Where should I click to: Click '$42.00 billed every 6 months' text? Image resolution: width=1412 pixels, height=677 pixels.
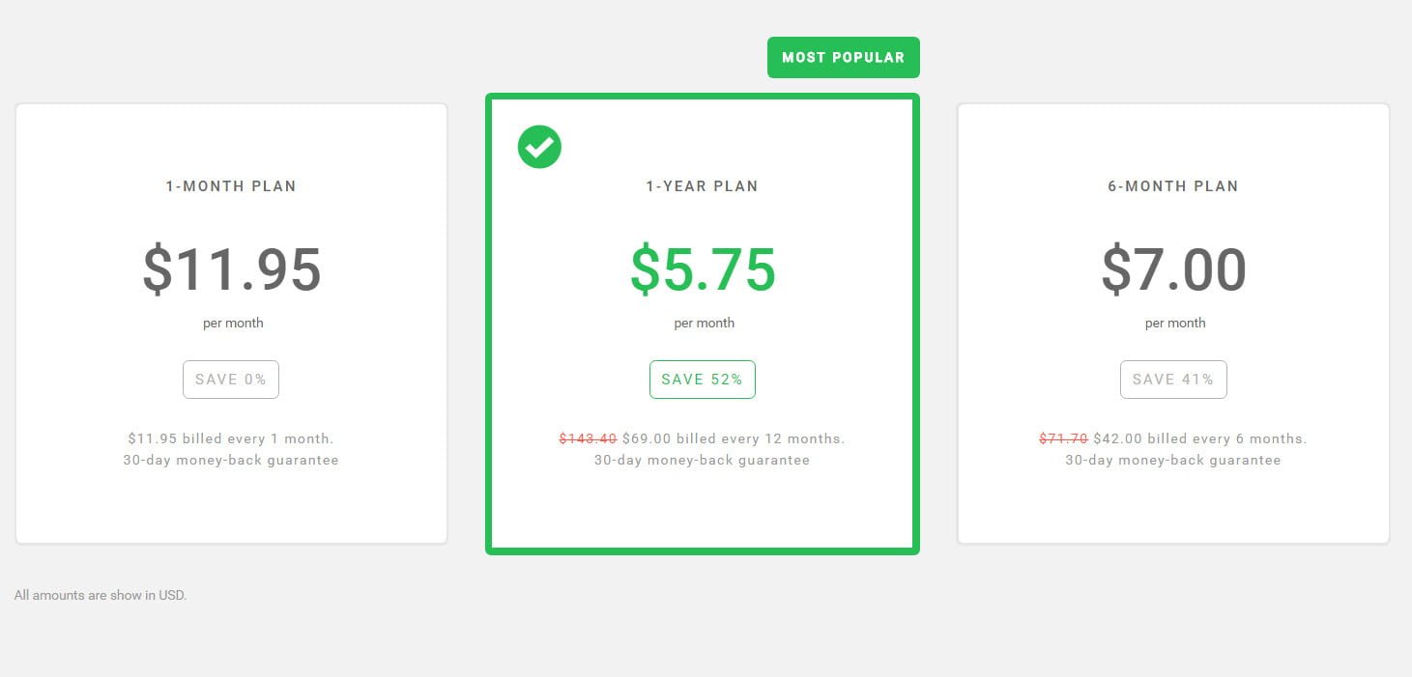coord(1200,438)
